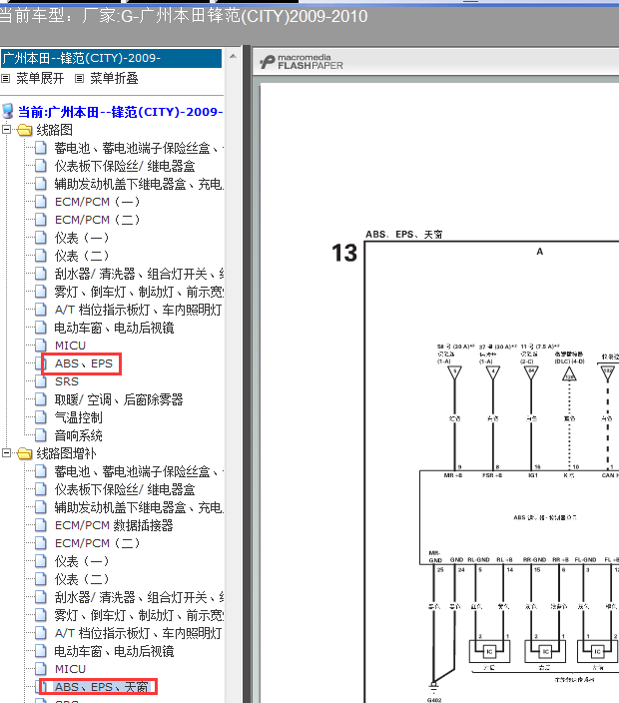Select the 线路图增补 folder label
This screenshot has width=619, height=703.
(66, 453)
